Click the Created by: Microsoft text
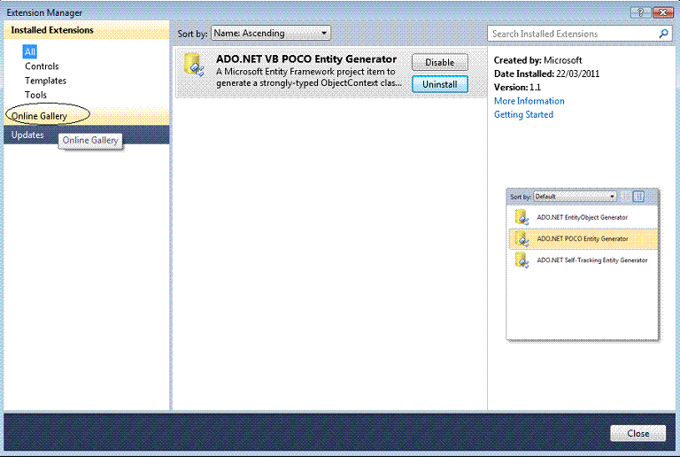 tap(537, 60)
